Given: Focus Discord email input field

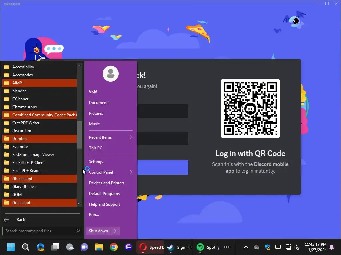Looking at the screenshot, I should pos(163,111).
